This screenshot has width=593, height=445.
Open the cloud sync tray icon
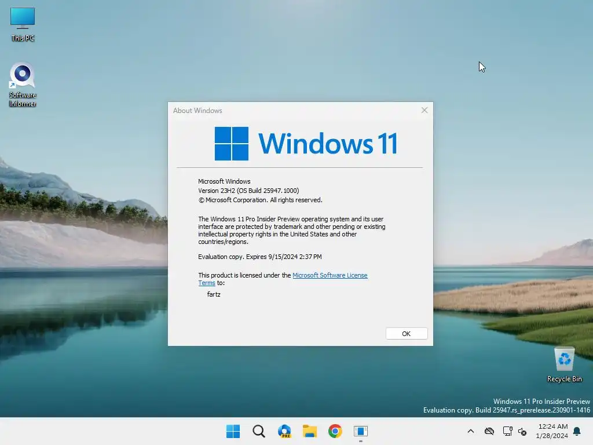coord(489,431)
